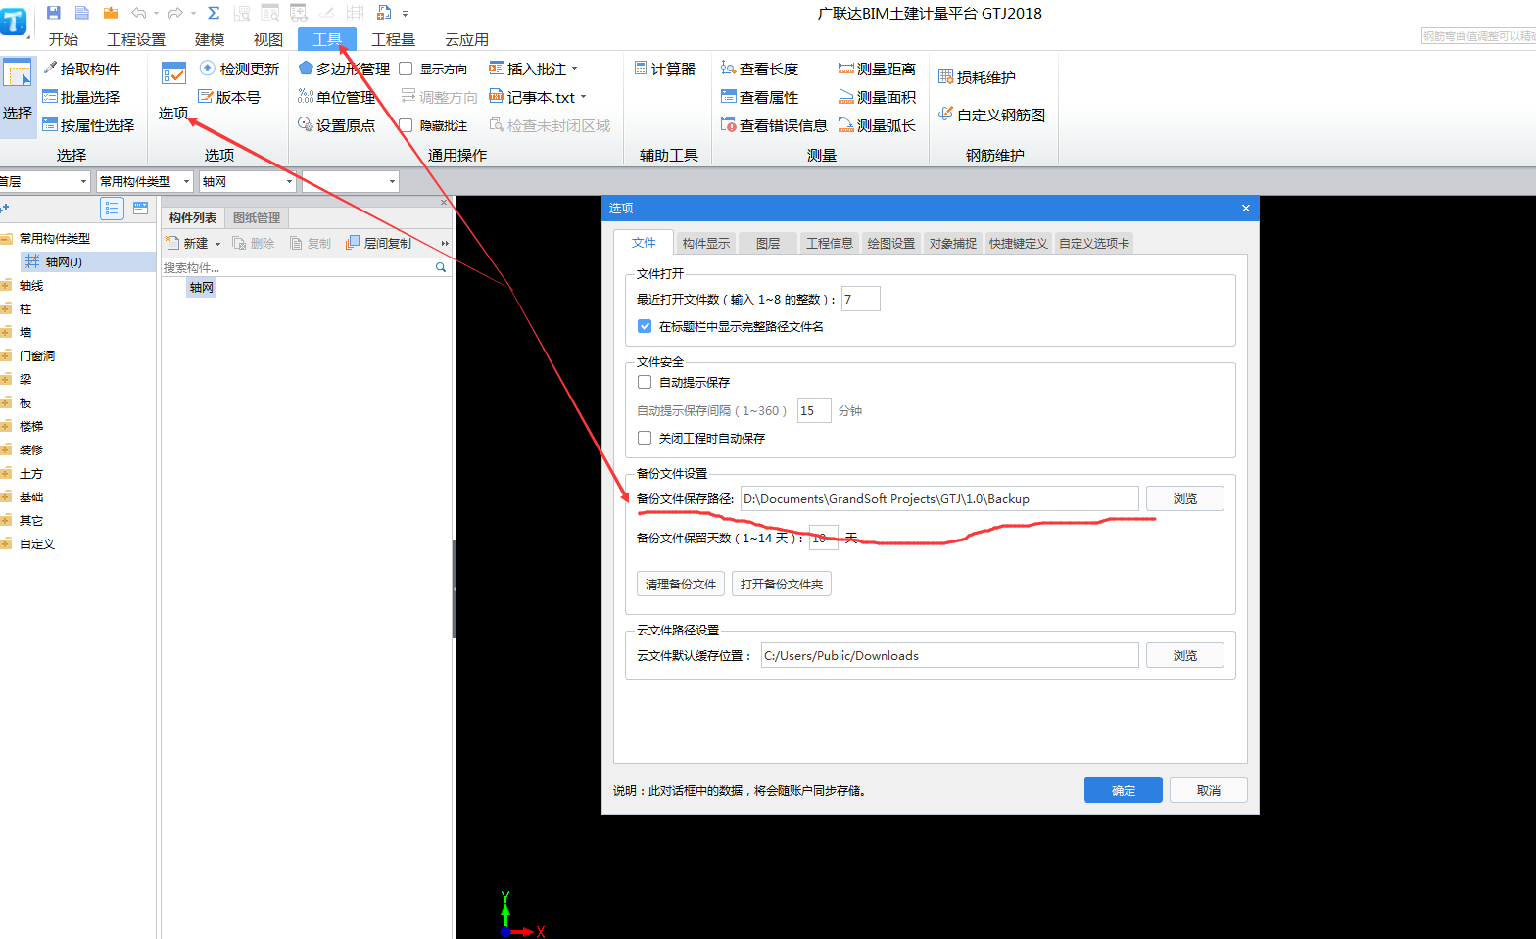Open the 建模 ribbon tab
This screenshot has width=1536, height=939.
point(210,39)
